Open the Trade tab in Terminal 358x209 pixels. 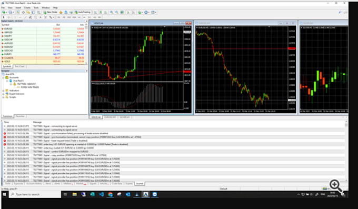point(7,184)
